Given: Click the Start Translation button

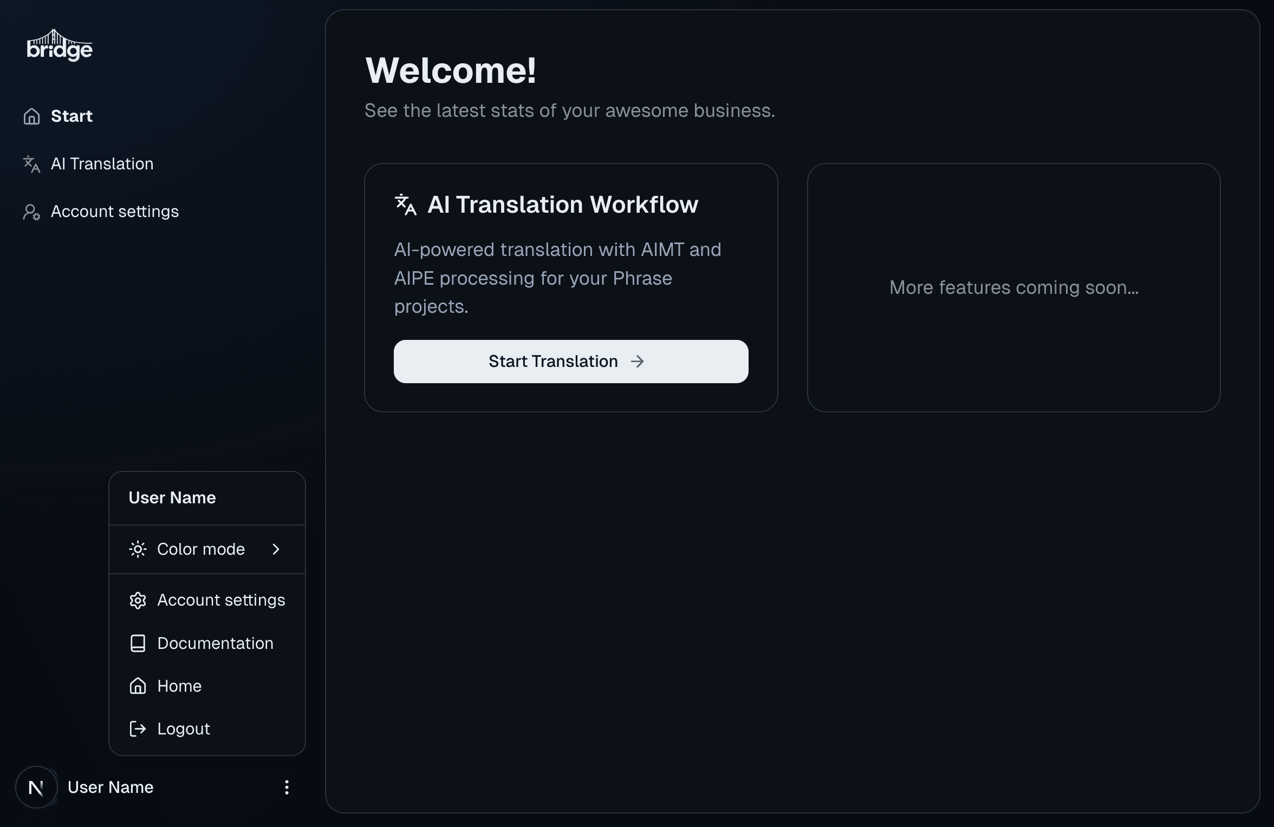Looking at the screenshot, I should point(570,362).
